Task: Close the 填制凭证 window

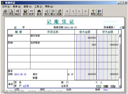Action: (x=125, y=3)
